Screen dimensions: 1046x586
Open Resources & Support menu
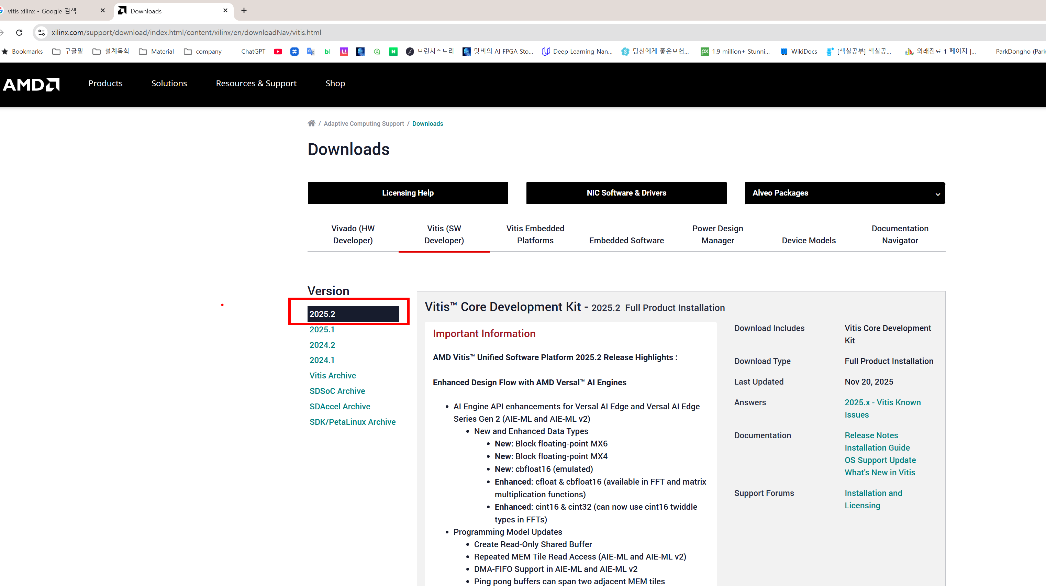256,83
